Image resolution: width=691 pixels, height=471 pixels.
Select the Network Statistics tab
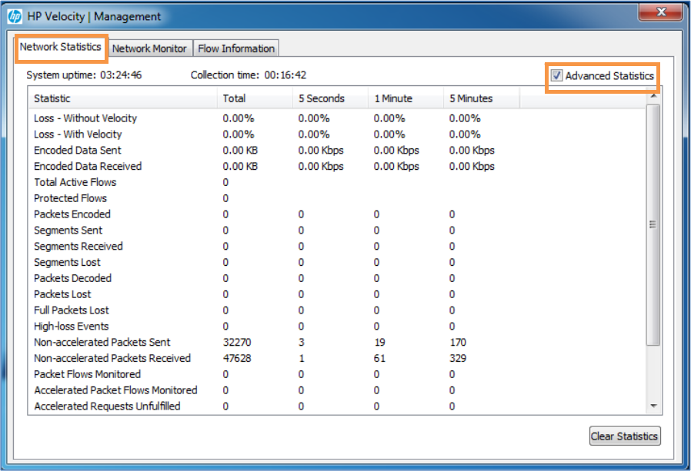[60, 47]
